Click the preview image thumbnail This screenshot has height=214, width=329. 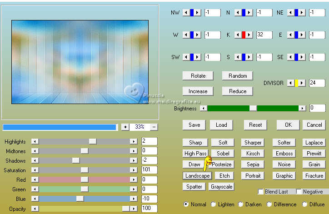(x=80, y=62)
